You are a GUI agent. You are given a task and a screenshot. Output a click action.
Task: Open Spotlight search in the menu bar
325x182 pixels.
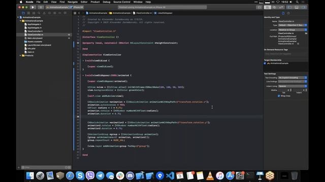(x=297, y=2)
